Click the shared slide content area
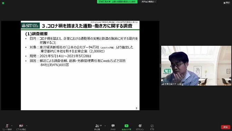Image resolution: width=232 pixels, height=131 pixels. pyautogui.click(x=80, y=65)
